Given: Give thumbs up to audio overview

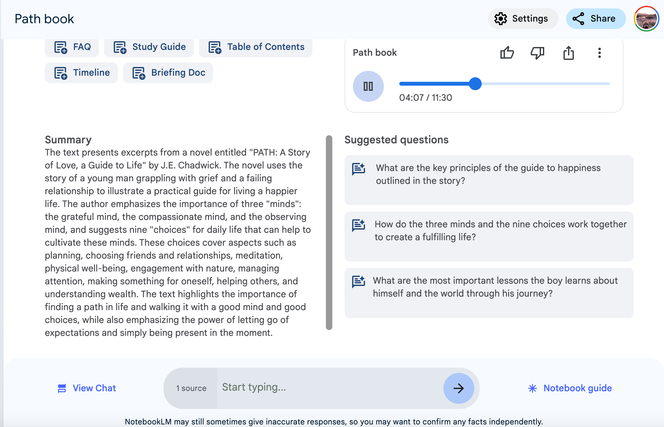Looking at the screenshot, I should coord(507,53).
